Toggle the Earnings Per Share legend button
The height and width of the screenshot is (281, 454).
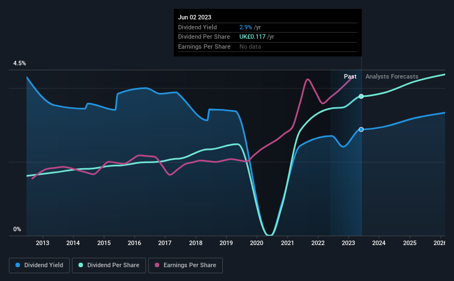pos(186,266)
